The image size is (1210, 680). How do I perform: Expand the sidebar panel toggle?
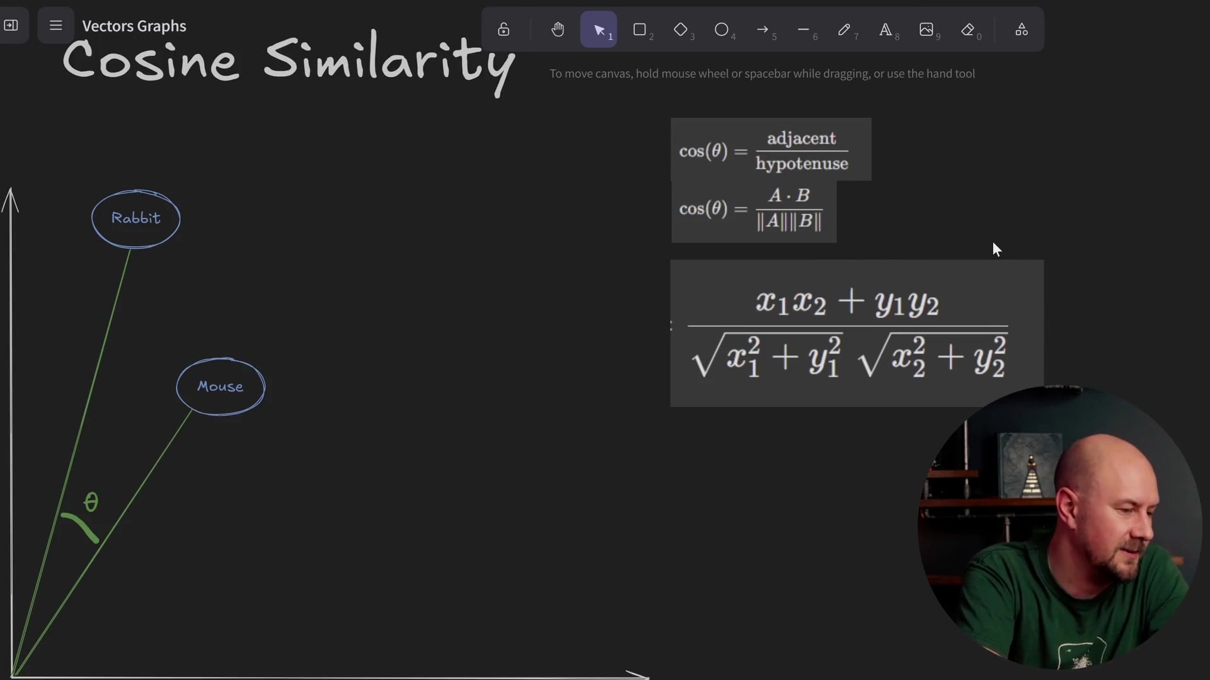[x=11, y=26]
